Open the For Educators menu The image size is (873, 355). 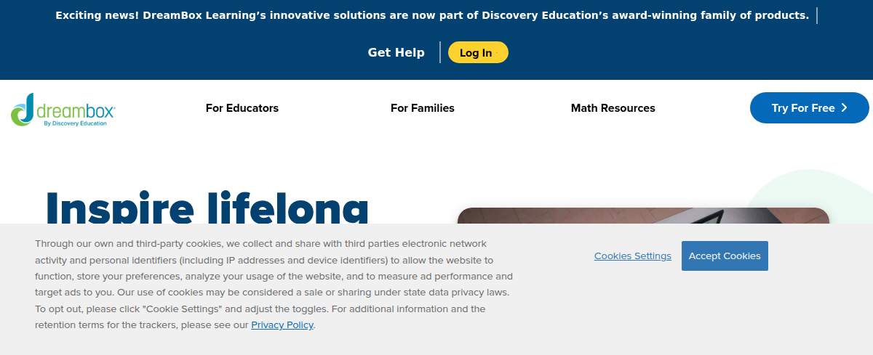[x=242, y=108]
